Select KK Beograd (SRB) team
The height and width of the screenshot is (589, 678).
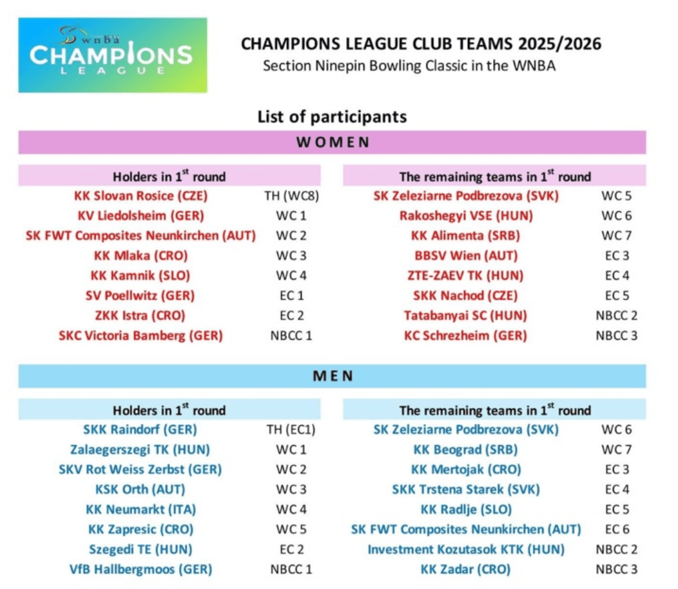465,449
